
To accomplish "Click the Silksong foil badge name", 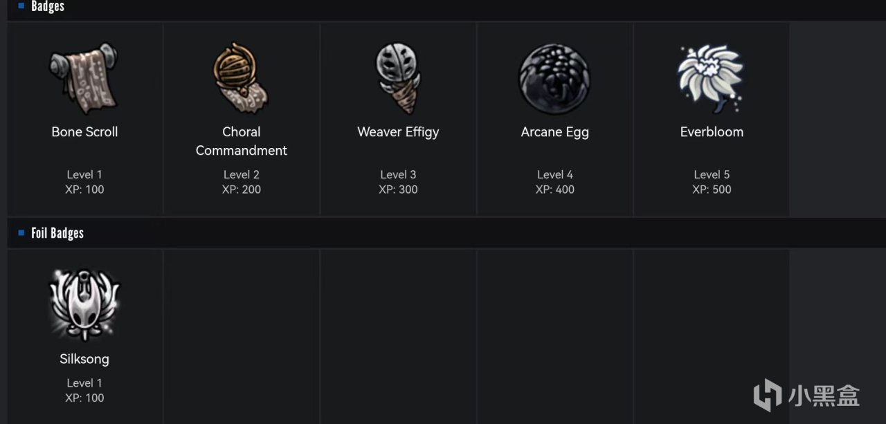I will [84, 359].
